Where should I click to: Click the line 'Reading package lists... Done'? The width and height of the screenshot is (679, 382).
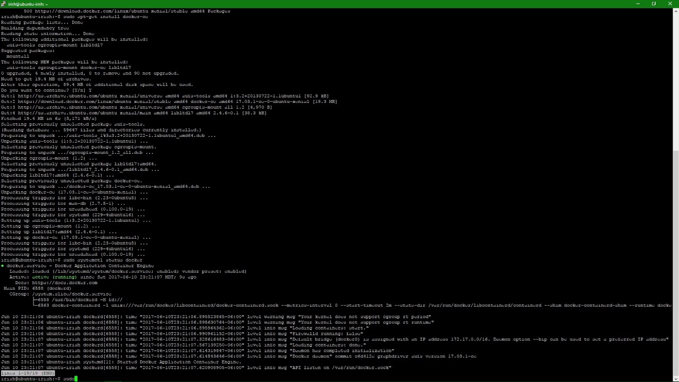click(x=42, y=22)
